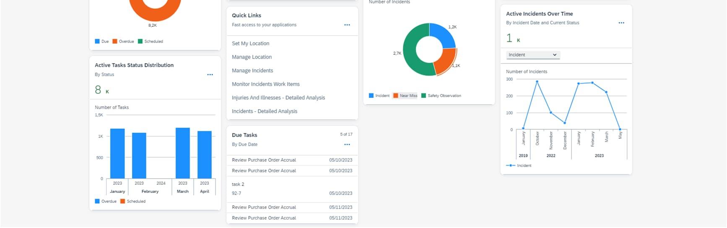Select the task 2 entry in Due Tasks
Screen dimensions: 727x228
tap(292, 189)
